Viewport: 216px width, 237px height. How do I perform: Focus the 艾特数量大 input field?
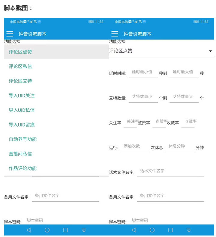pyautogui.click(x=184, y=97)
